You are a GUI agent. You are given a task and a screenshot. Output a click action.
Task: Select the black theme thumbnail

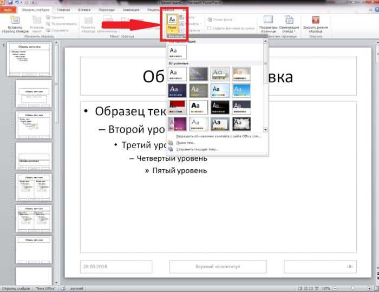(220, 107)
